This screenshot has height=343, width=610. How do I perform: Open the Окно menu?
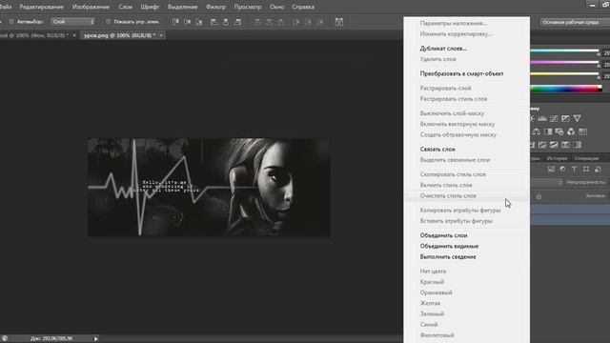[276, 7]
